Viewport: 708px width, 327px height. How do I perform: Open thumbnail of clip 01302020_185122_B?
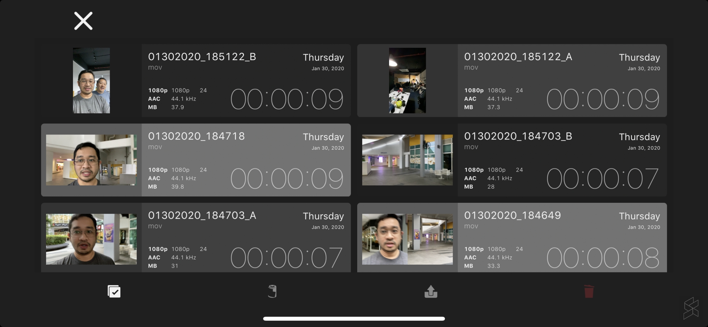click(91, 81)
